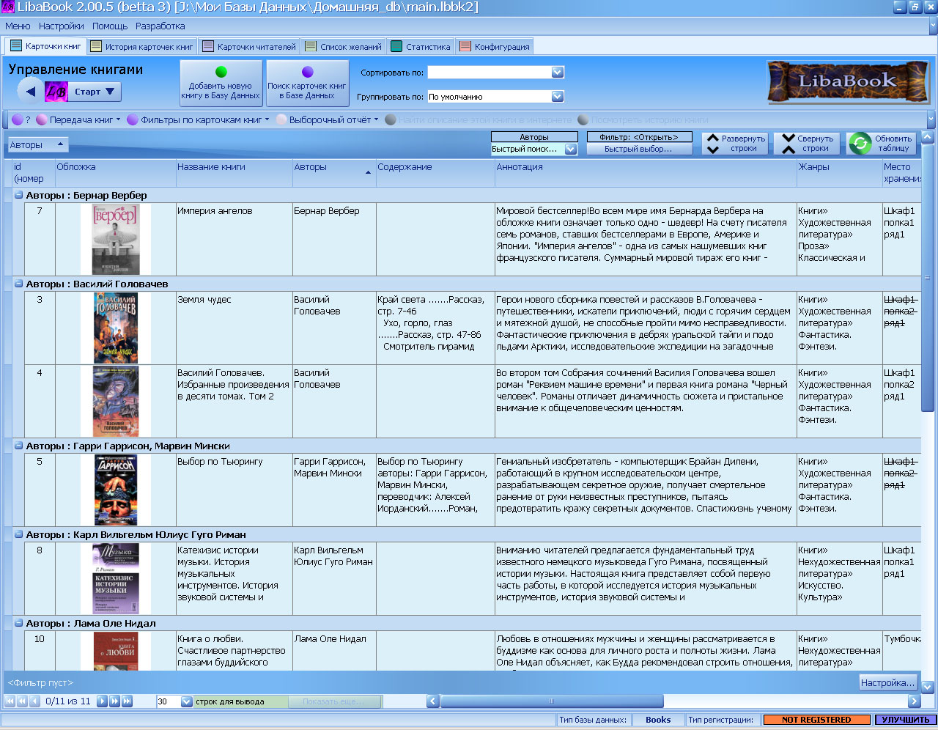Go to first page of records

click(10, 701)
